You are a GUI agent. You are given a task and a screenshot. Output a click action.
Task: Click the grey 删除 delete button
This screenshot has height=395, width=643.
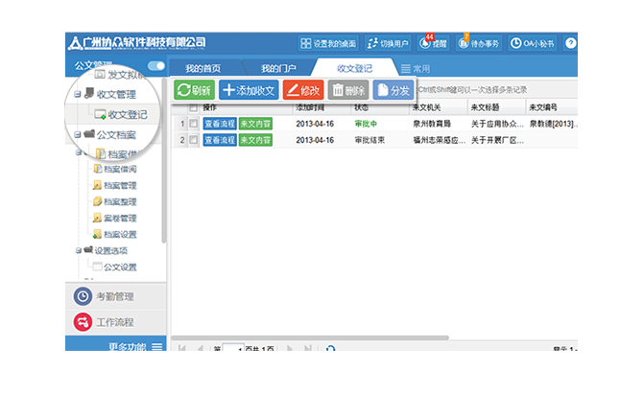tap(347, 90)
